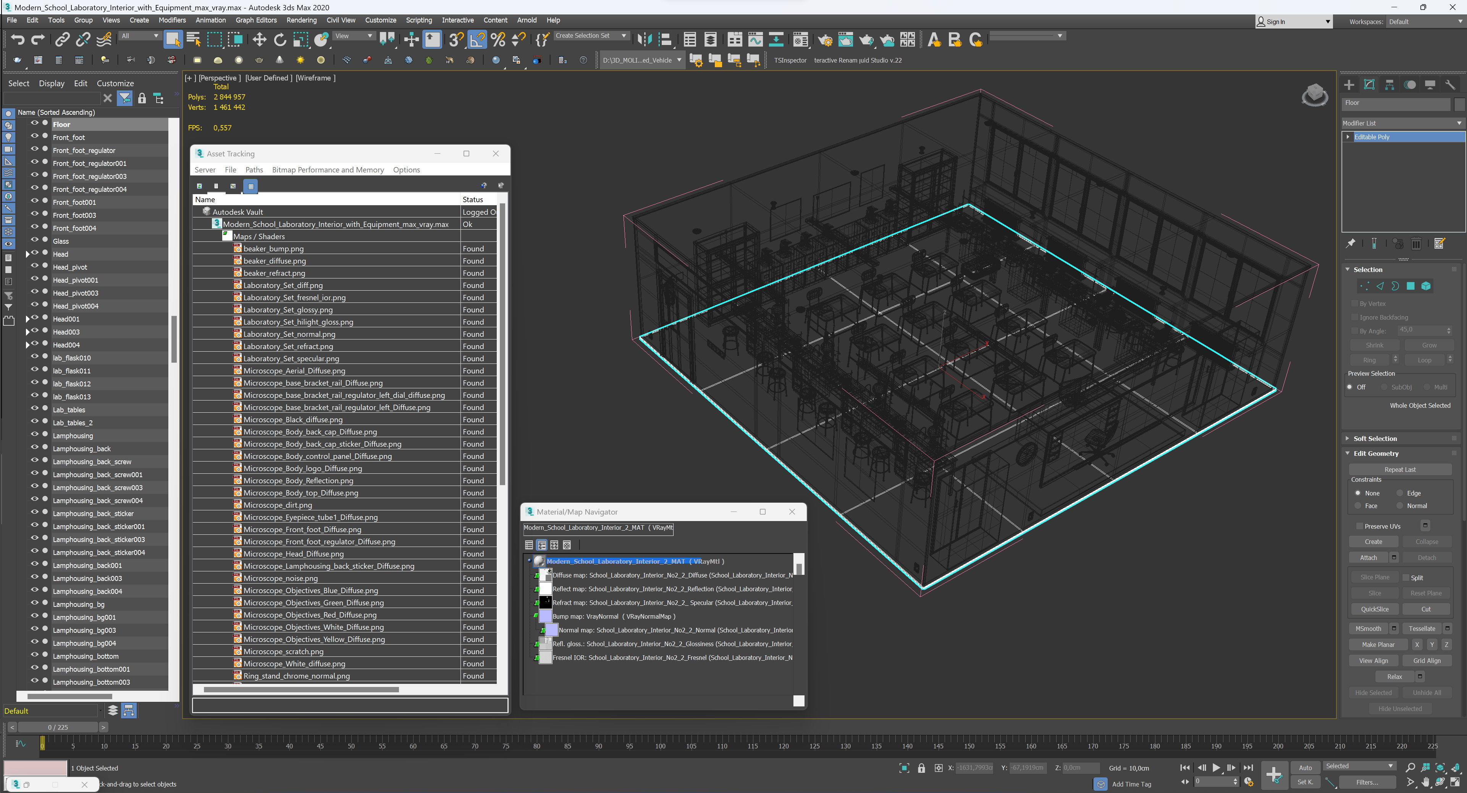The height and width of the screenshot is (793, 1467).
Task: Click the Attach button
Action: tap(1368, 558)
